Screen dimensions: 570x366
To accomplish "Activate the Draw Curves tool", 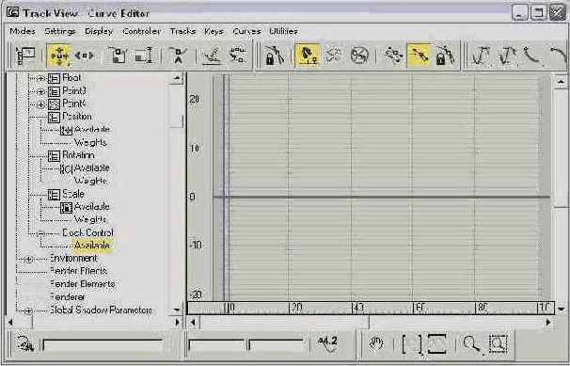I will coord(213,56).
